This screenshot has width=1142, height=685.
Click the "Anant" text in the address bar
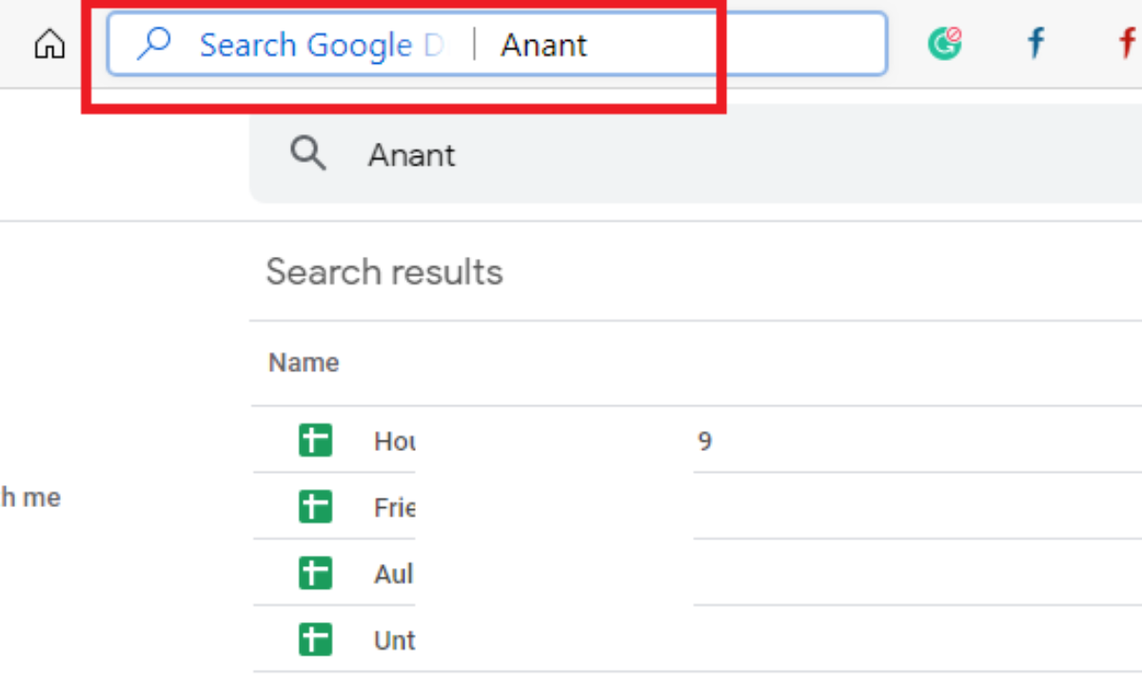544,45
